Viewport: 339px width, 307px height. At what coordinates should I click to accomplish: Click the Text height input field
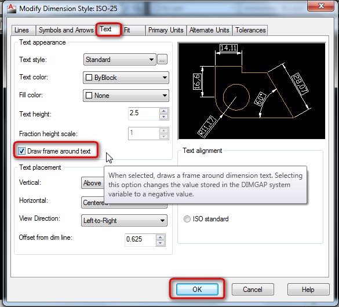point(144,113)
